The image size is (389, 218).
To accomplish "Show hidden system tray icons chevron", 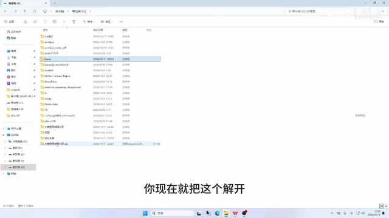I will click(332, 213).
